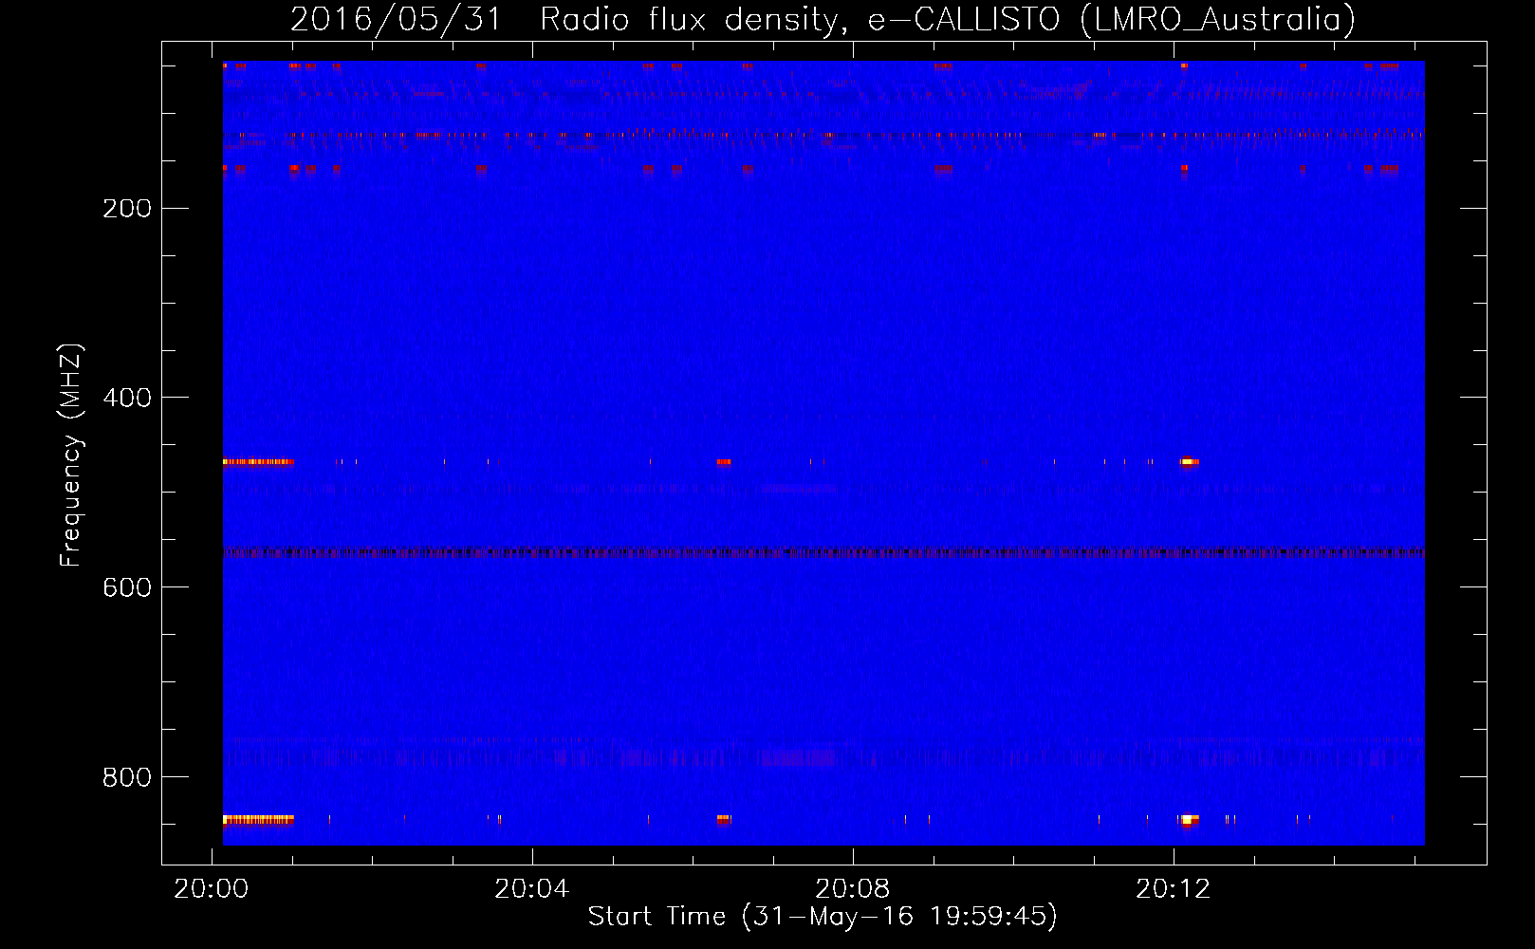Image resolution: width=1535 pixels, height=949 pixels.
Task: Click the '20:04' time tick label
Action: [x=532, y=888]
